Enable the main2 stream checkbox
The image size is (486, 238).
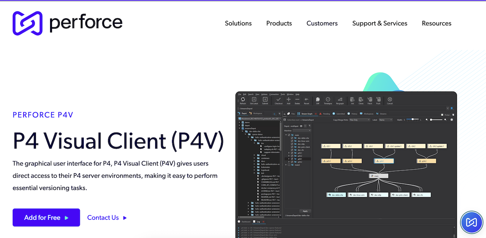tap(289, 164)
